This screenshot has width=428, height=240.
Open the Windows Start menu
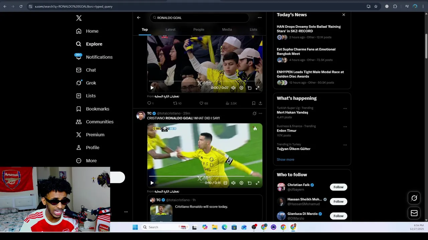coord(135,227)
